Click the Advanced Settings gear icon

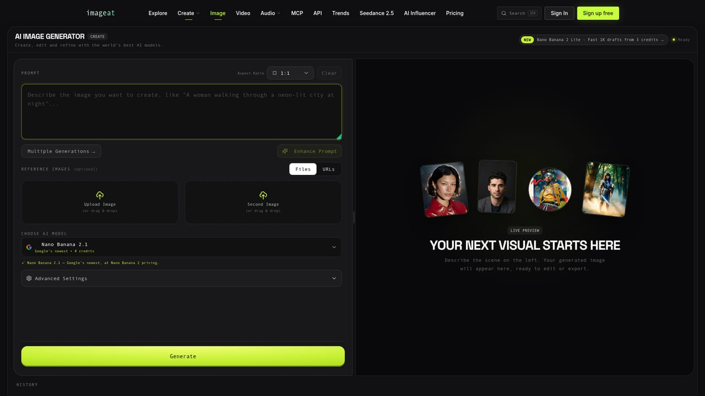(x=29, y=278)
